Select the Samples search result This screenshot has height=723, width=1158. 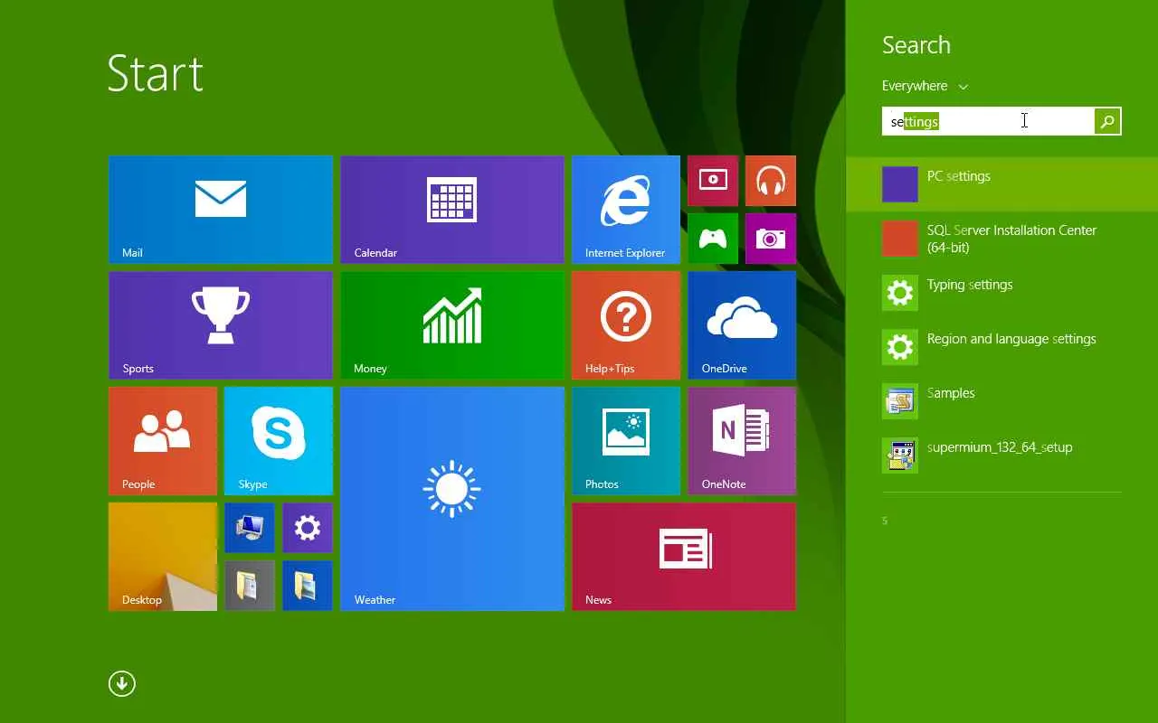click(1001, 401)
